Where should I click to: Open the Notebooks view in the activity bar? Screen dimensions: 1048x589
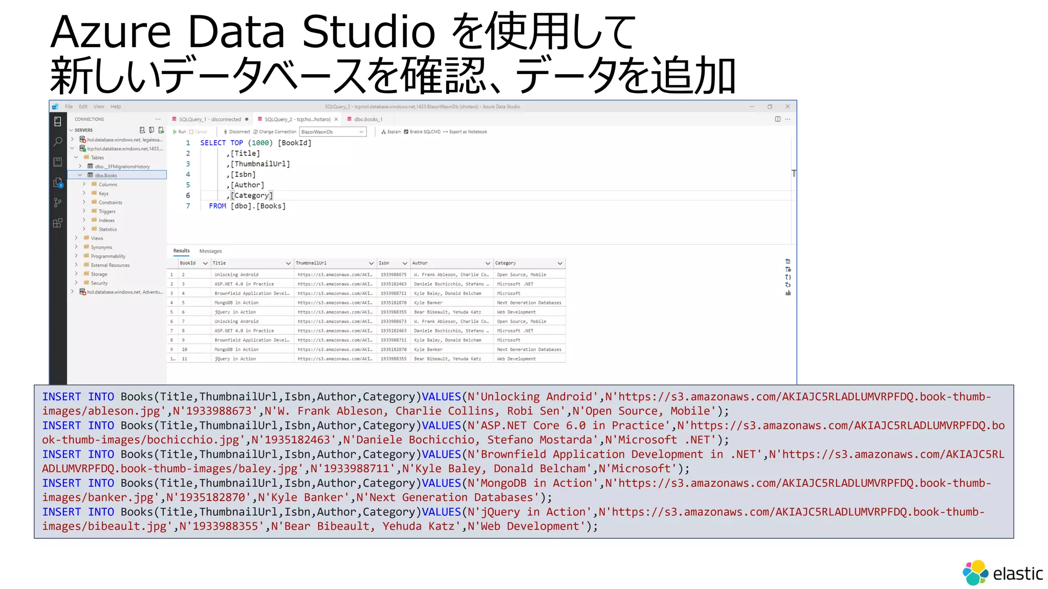tap(58, 162)
